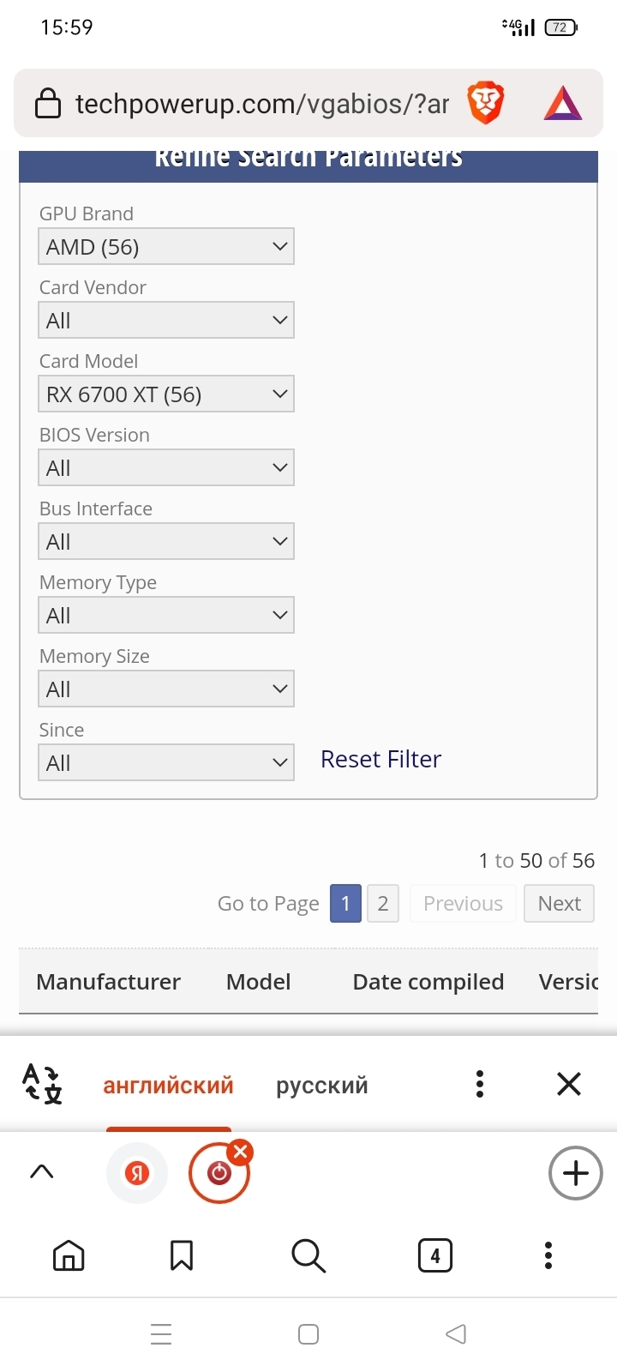This screenshot has height=1372, width=617.
Task: Open the Brave Rewards triangle icon
Action: click(x=563, y=104)
